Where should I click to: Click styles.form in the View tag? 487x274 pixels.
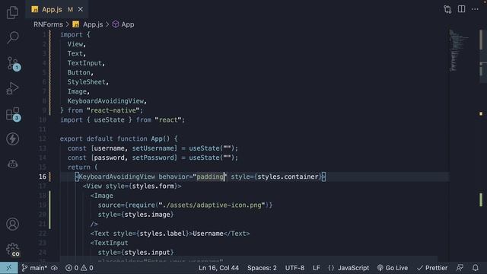click(154, 186)
